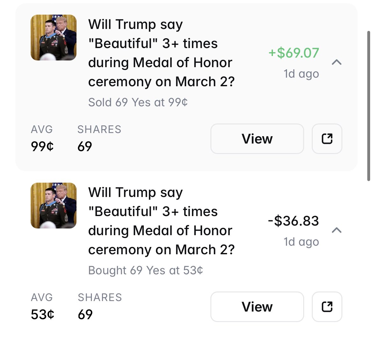Click SHARES 69 in the Sold card
Screen dimensions: 373x337
tap(85, 146)
